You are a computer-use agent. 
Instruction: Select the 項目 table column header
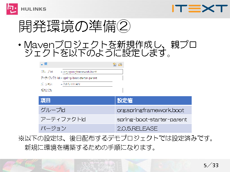[77, 101]
